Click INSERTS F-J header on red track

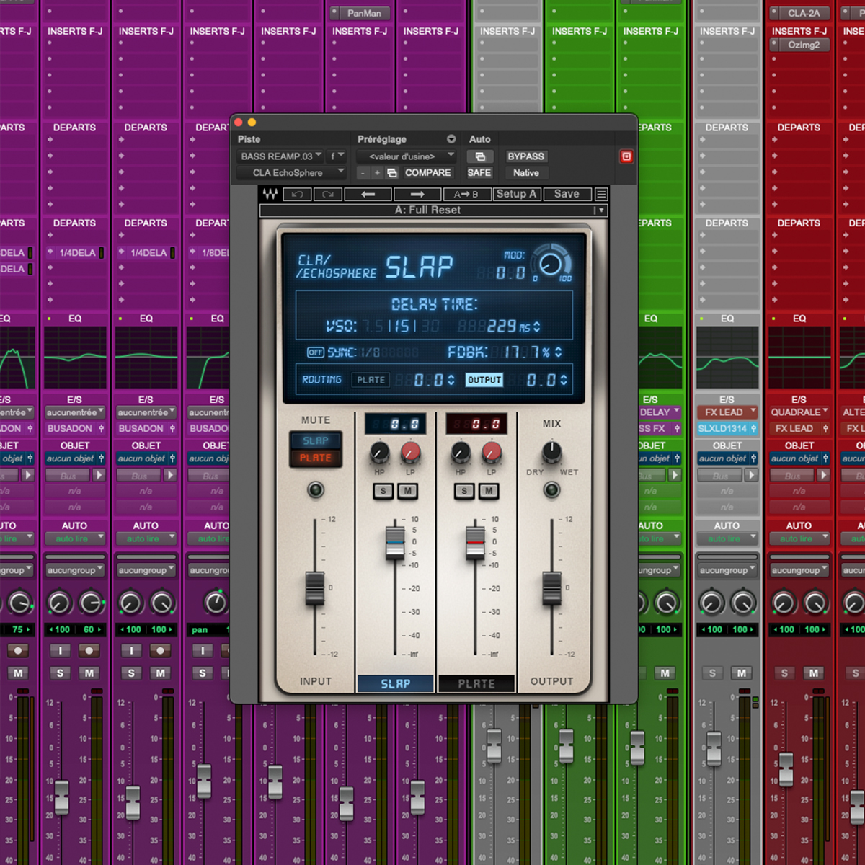tap(799, 31)
